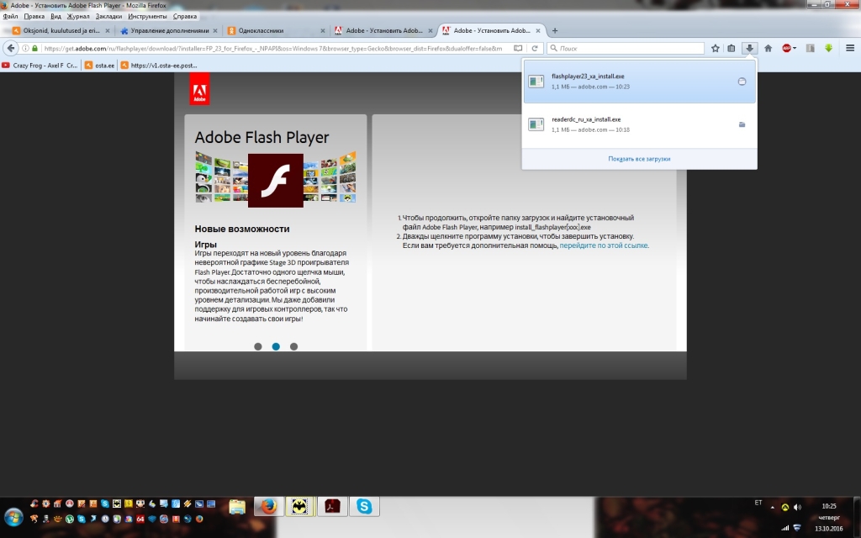The image size is (861, 538).
Task: Open Windows Explorer from the taskbar
Action: tap(237, 506)
